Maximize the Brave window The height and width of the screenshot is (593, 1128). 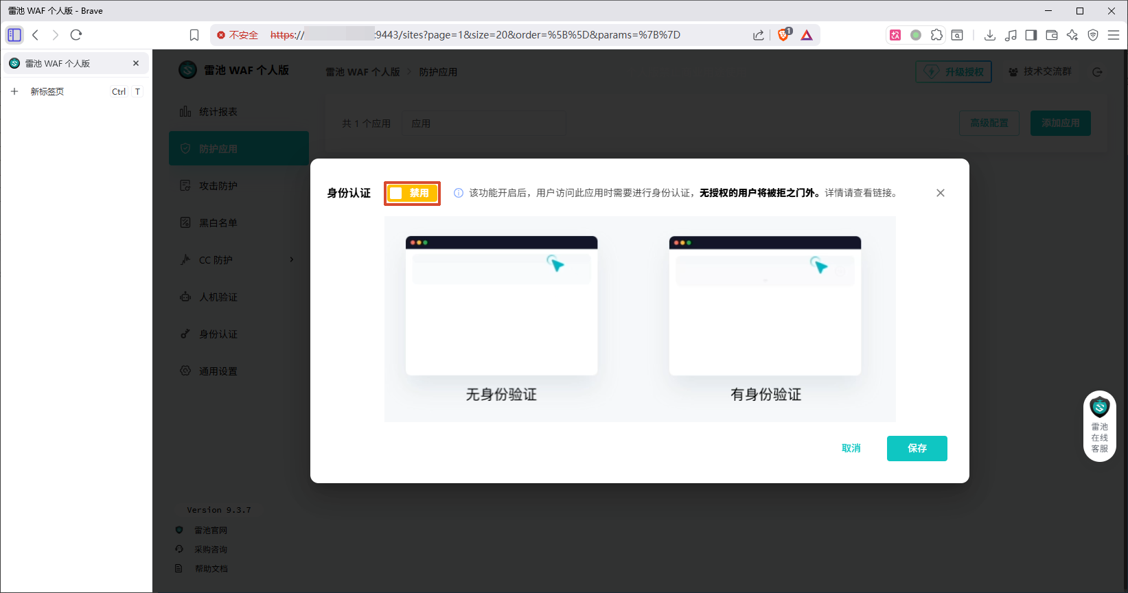point(1080,11)
